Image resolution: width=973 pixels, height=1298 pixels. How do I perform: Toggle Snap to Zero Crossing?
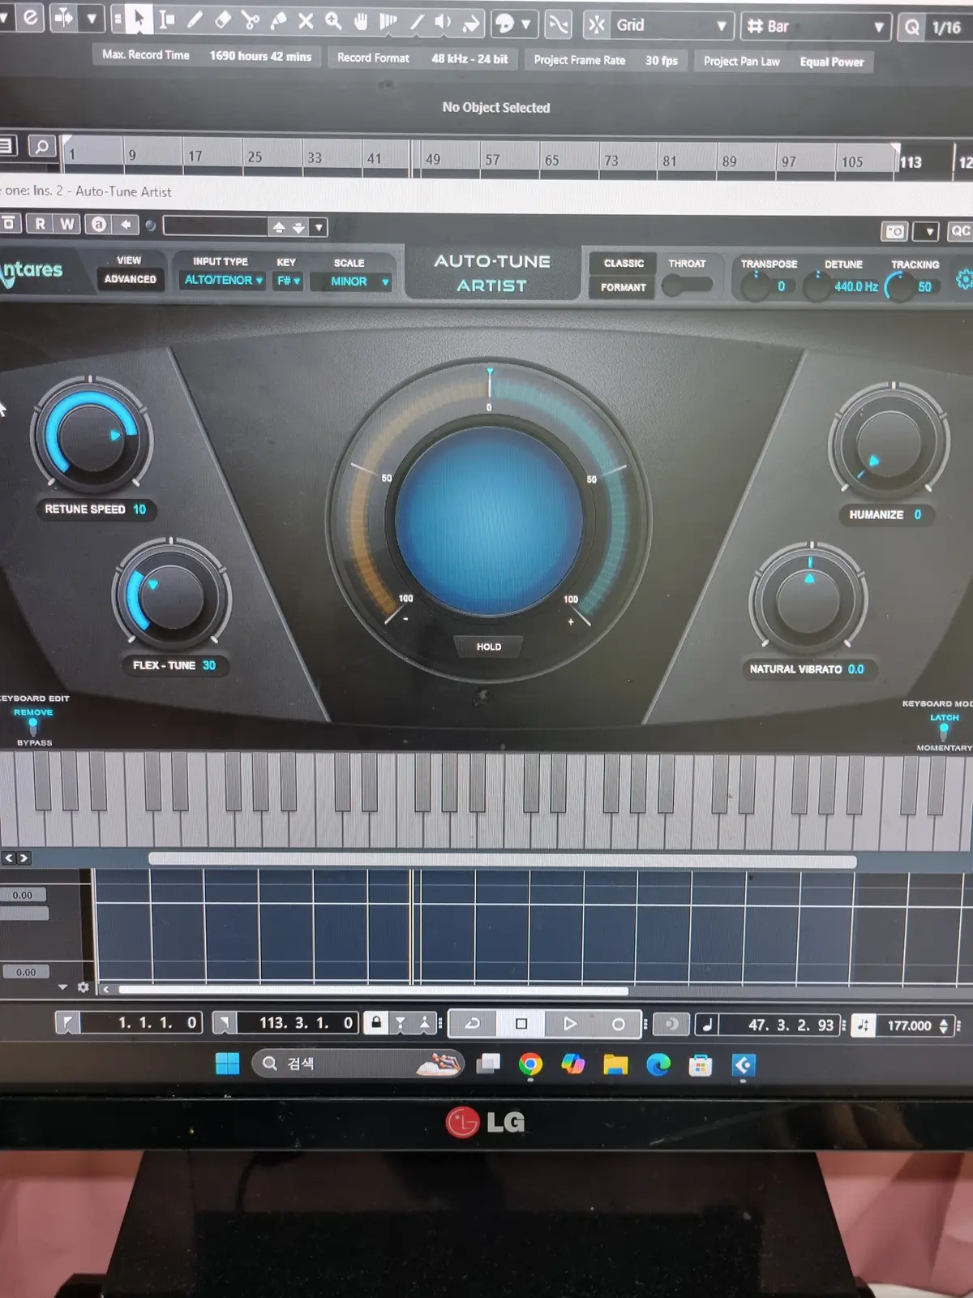click(559, 24)
